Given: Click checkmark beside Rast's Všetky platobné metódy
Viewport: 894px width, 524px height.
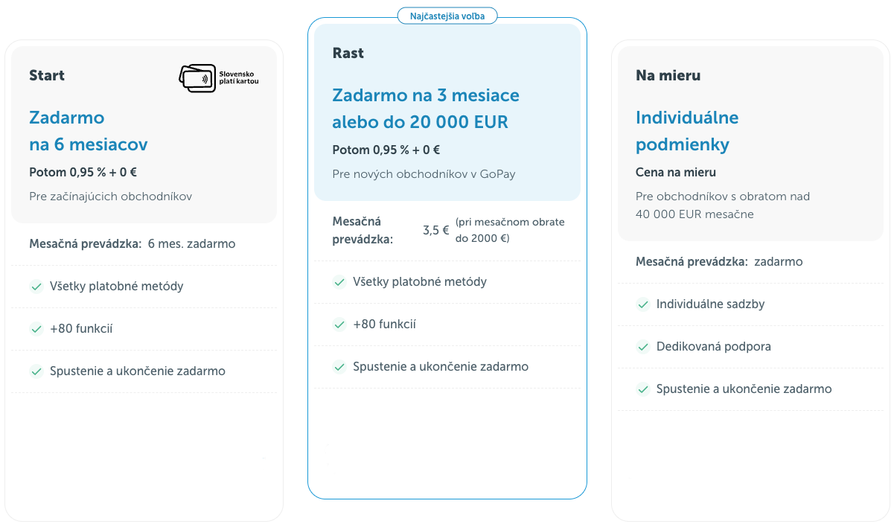Looking at the screenshot, I should pos(339,282).
